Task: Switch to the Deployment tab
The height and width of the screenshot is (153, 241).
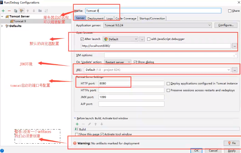Action: point(95,18)
